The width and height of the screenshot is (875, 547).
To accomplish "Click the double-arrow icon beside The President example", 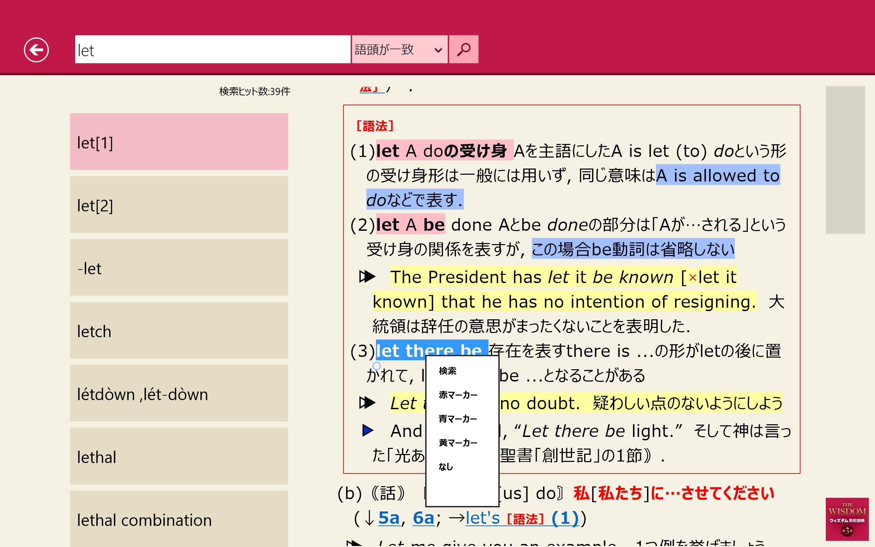I will 367,277.
